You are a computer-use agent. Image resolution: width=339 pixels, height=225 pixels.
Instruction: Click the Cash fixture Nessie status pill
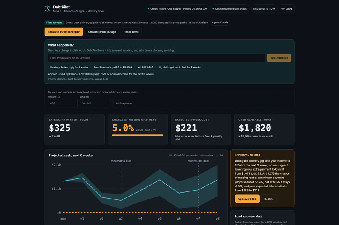click(230, 9)
